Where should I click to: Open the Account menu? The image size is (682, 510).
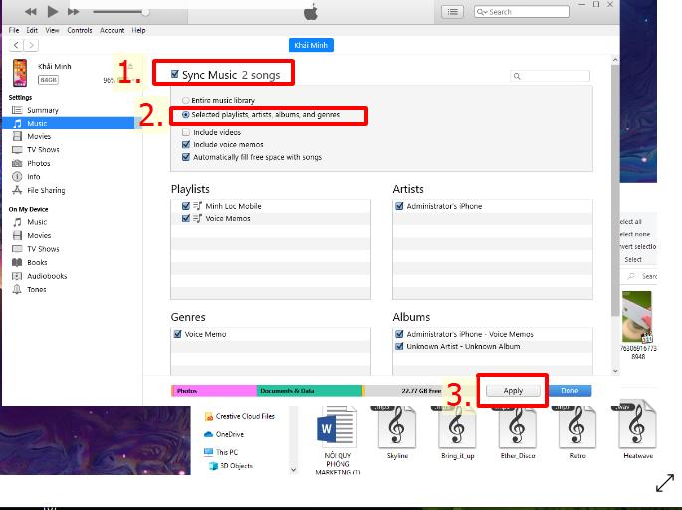tap(112, 30)
